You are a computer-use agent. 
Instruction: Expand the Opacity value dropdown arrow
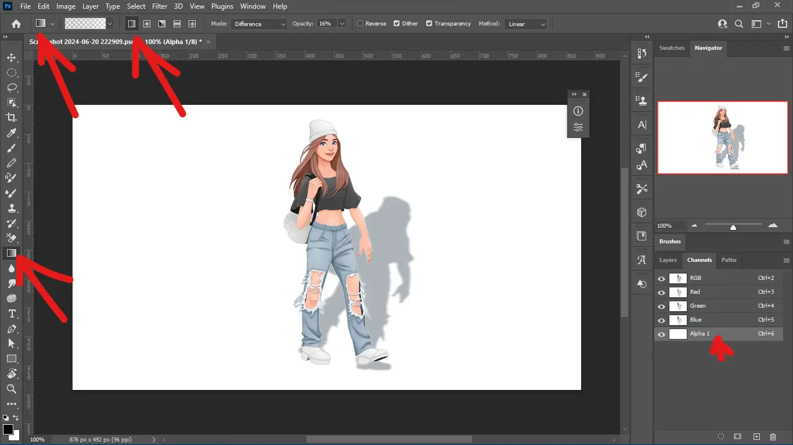click(342, 24)
